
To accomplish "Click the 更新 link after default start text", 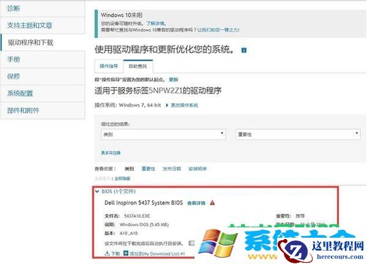I will pyautogui.click(x=174, y=79).
